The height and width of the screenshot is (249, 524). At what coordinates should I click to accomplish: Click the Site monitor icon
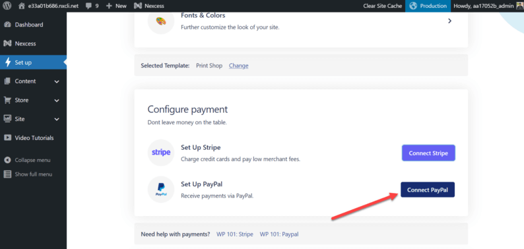click(7, 119)
